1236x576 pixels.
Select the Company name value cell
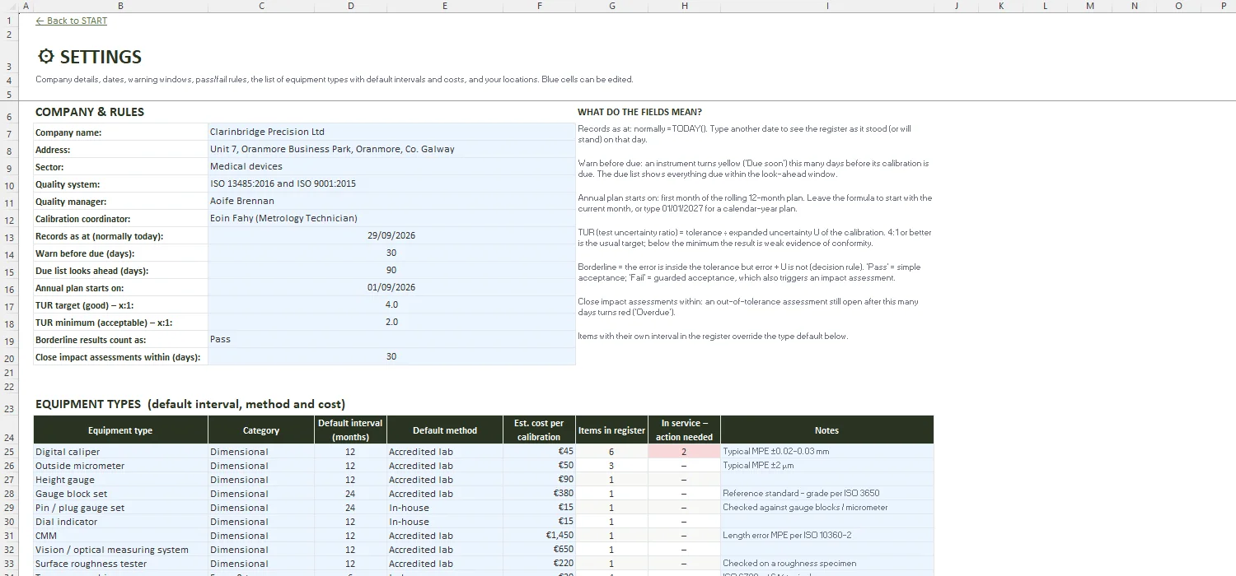pos(391,132)
